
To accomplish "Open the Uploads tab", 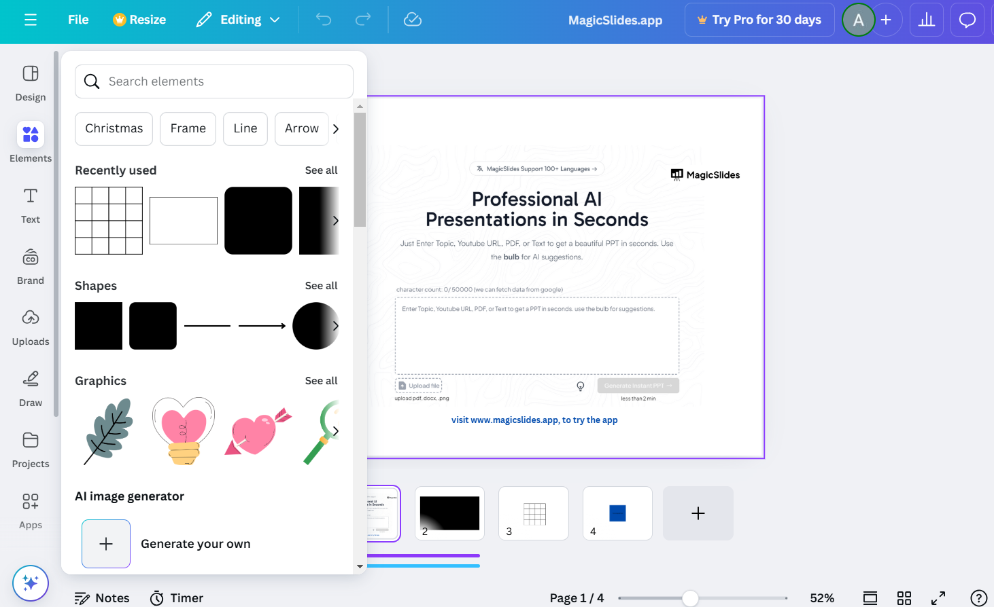I will pos(31,328).
